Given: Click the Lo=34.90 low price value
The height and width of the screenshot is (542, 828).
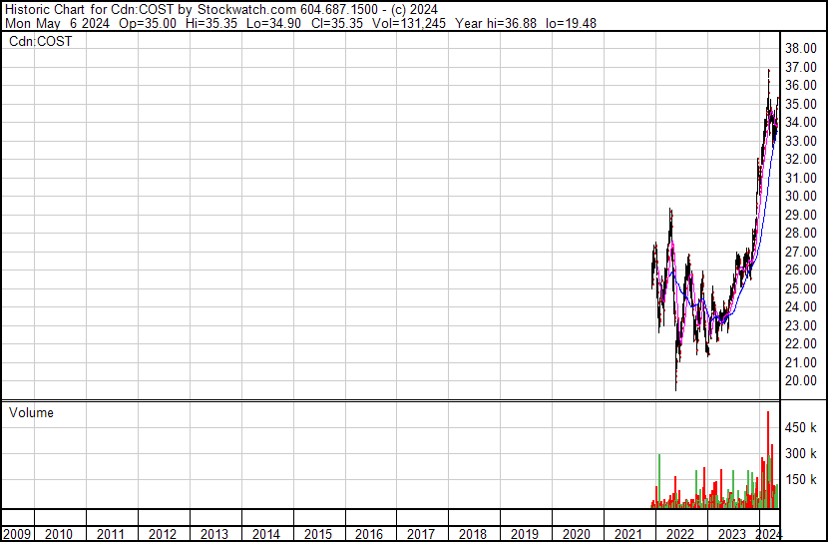Looking at the screenshot, I should pos(273,23).
